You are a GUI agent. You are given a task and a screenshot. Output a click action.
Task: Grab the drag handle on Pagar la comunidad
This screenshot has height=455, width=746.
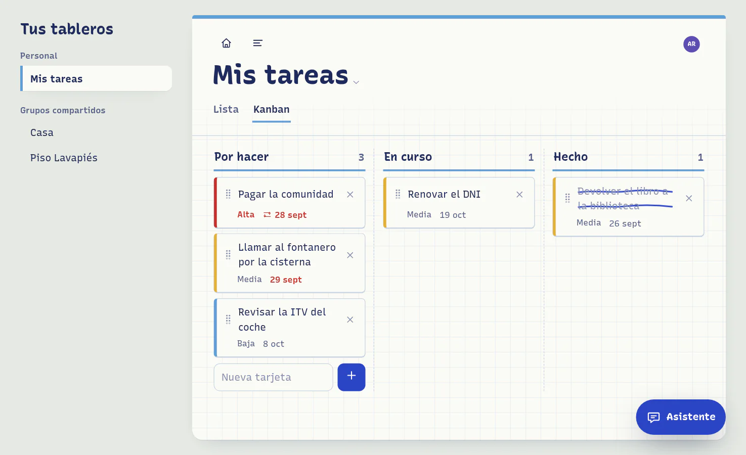tap(228, 194)
